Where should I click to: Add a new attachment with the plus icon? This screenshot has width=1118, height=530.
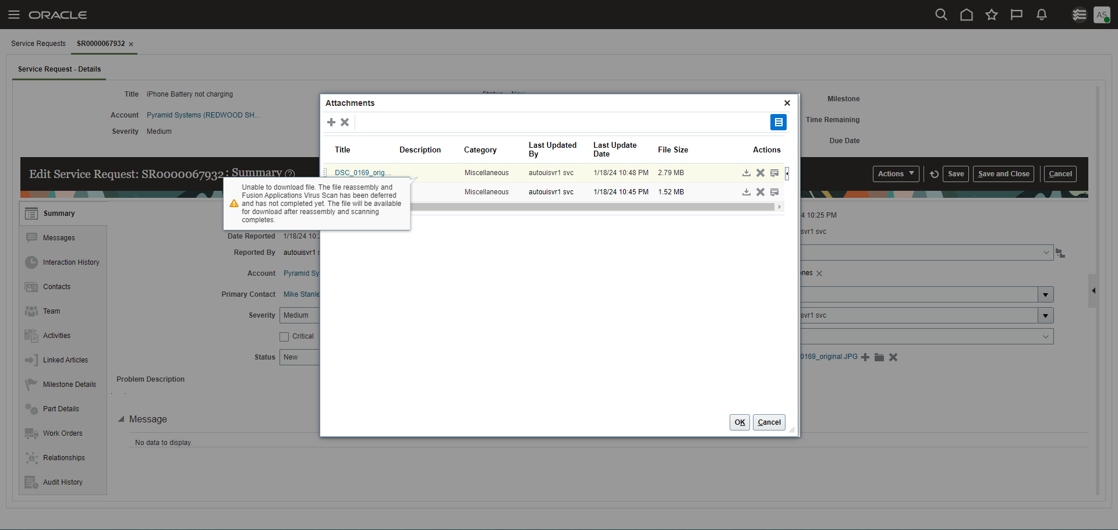point(331,122)
